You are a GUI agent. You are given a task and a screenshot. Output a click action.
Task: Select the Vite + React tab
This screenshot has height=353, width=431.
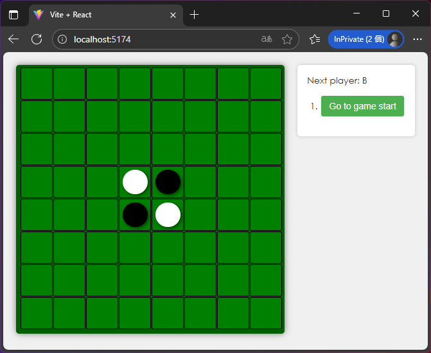click(96, 15)
